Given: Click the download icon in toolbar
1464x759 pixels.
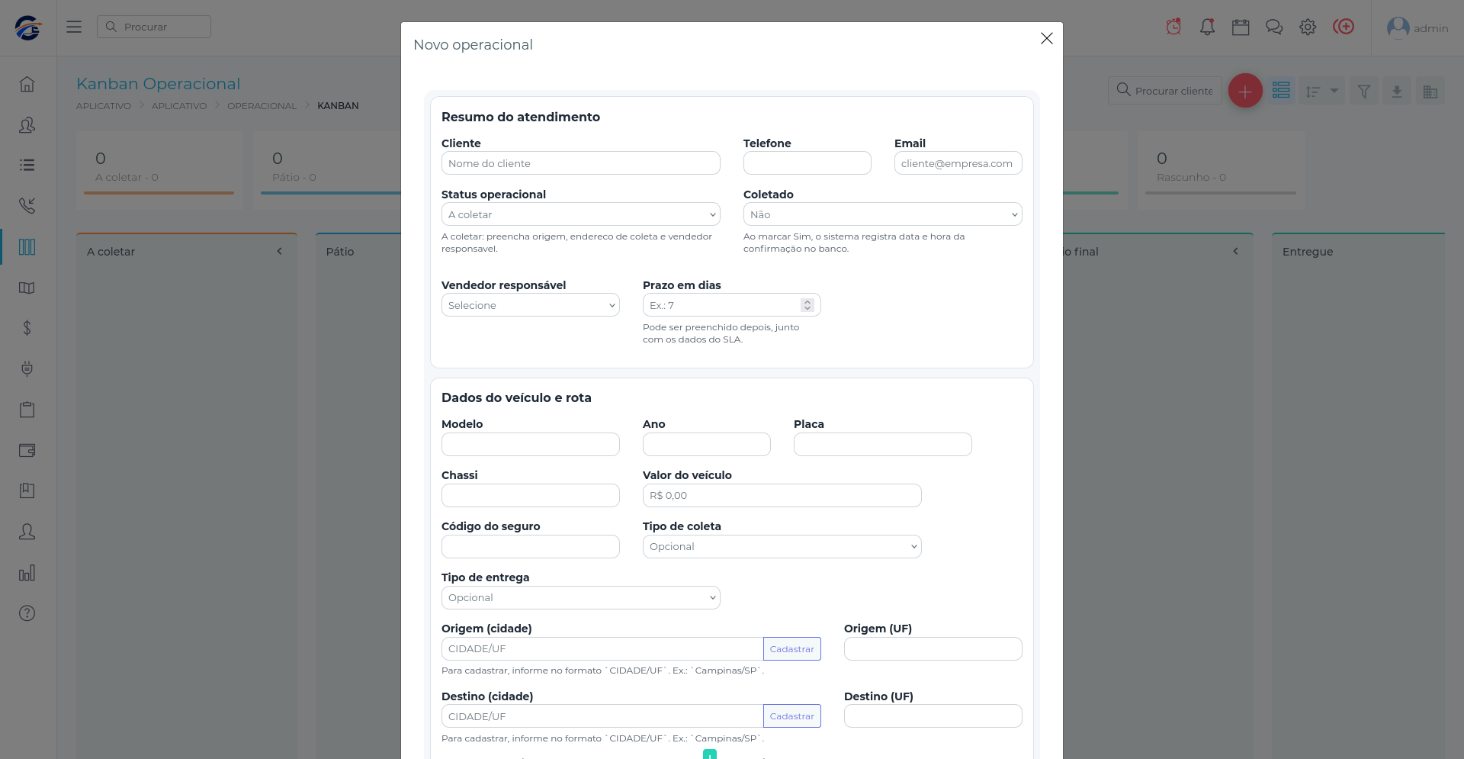Looking at the screenshot, I should (1397, 92).
